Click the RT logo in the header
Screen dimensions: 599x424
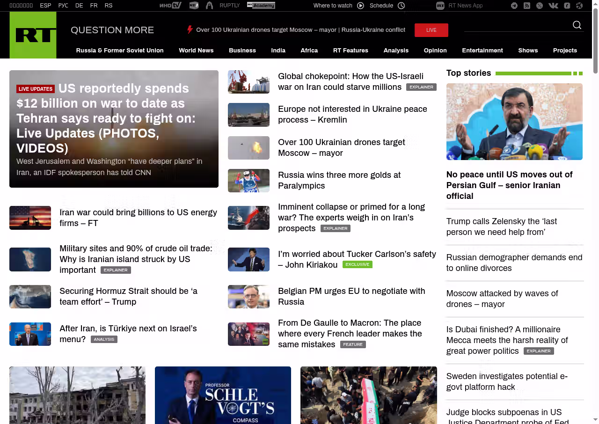point(33,35)
